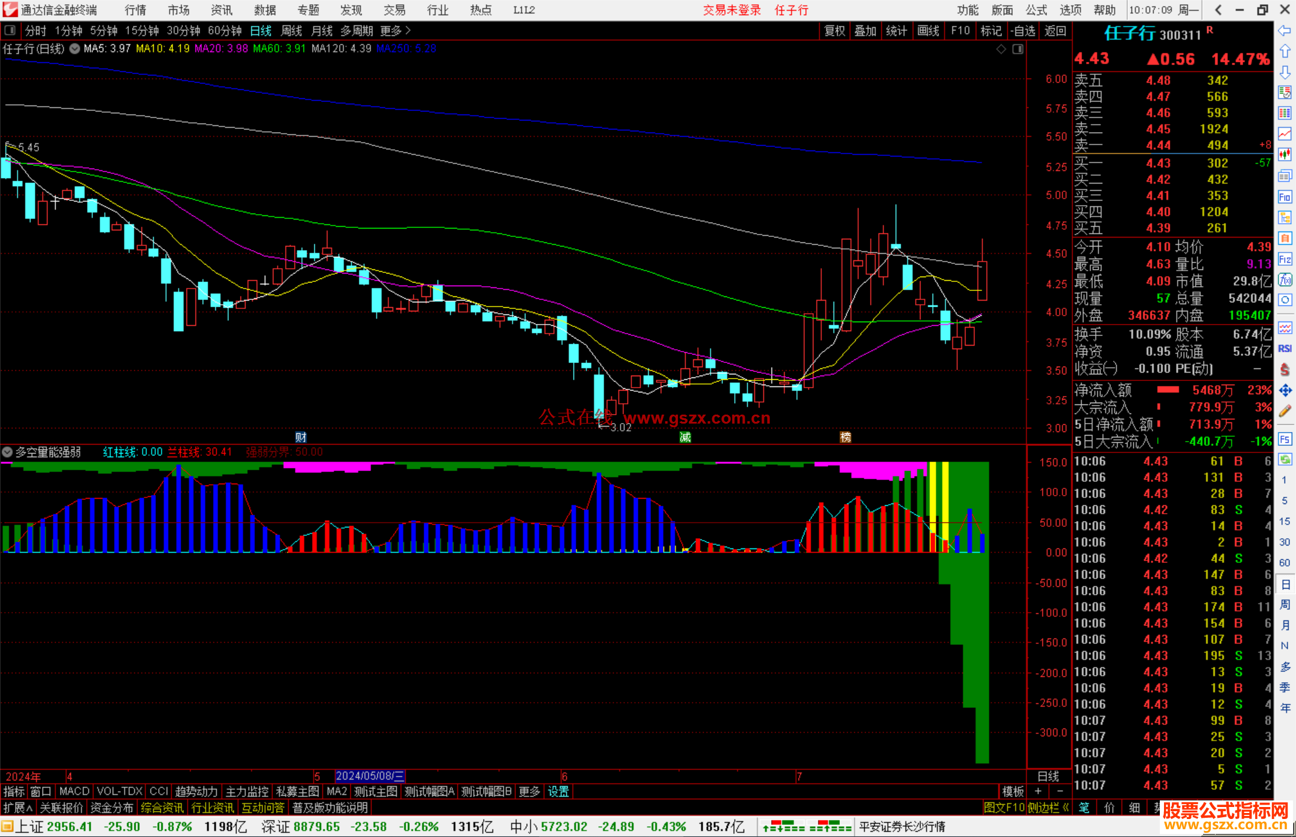Select the pencil drawing tool icon

1285,412
